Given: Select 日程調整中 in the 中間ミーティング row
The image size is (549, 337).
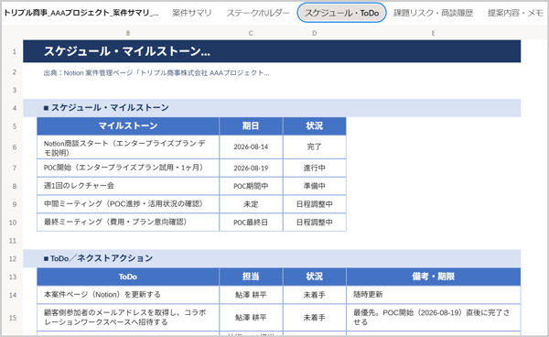Looking at the screenshot, I should tap(314, 204).
